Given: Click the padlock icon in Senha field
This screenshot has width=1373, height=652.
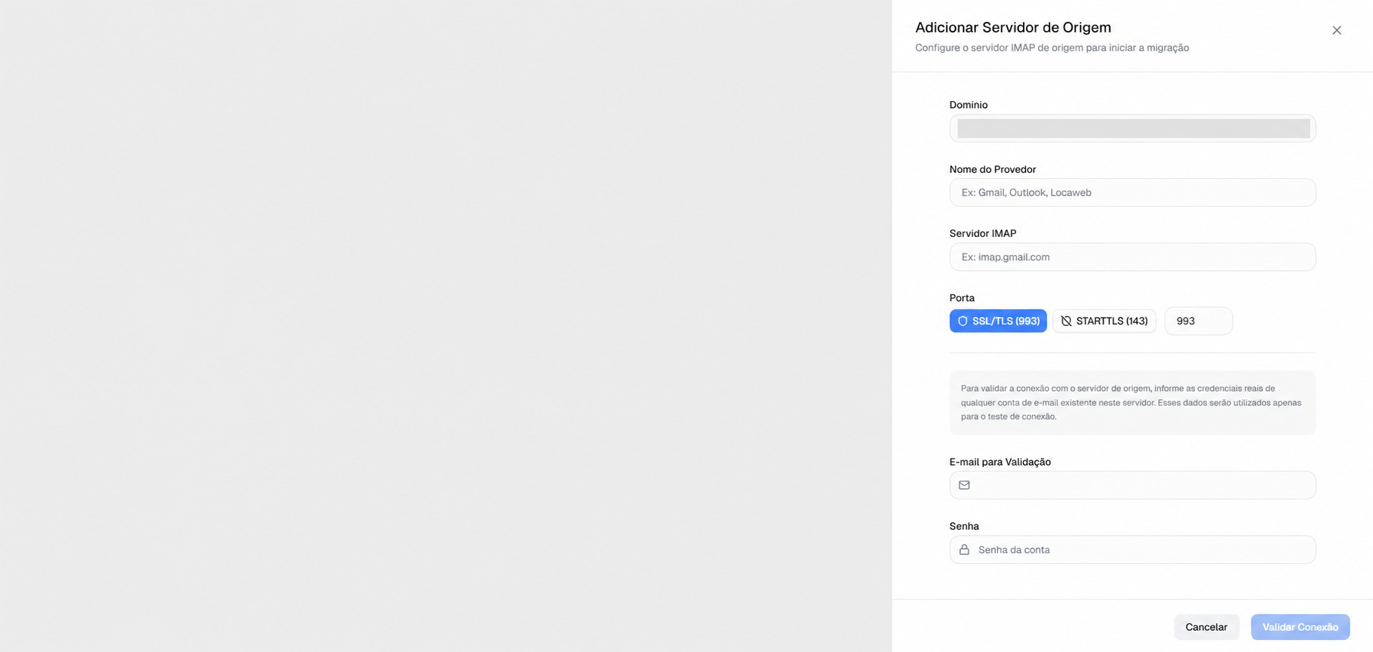Looking at the screenshot, I should tap(964, 549).
